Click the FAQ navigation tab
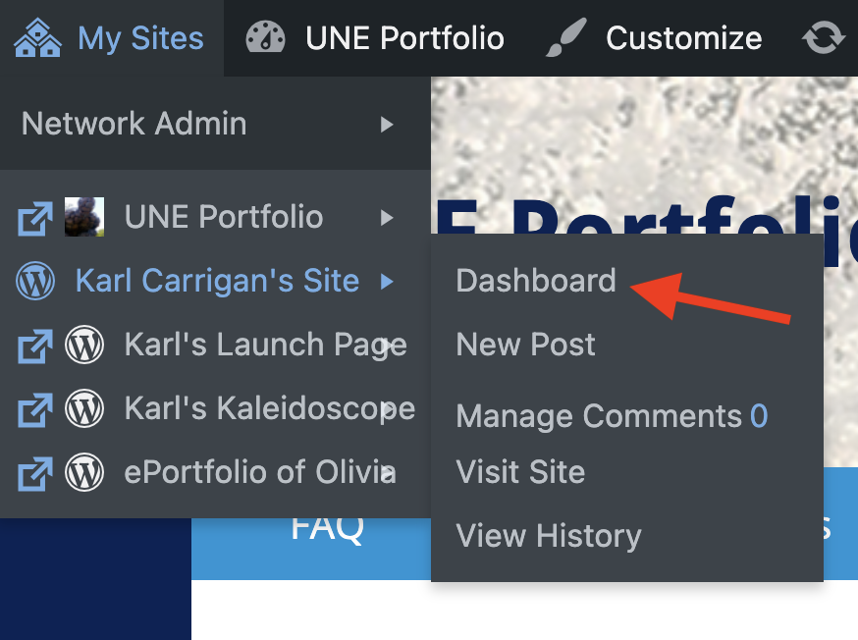Screen dimensions: 858x640 [x=327, y=528]
